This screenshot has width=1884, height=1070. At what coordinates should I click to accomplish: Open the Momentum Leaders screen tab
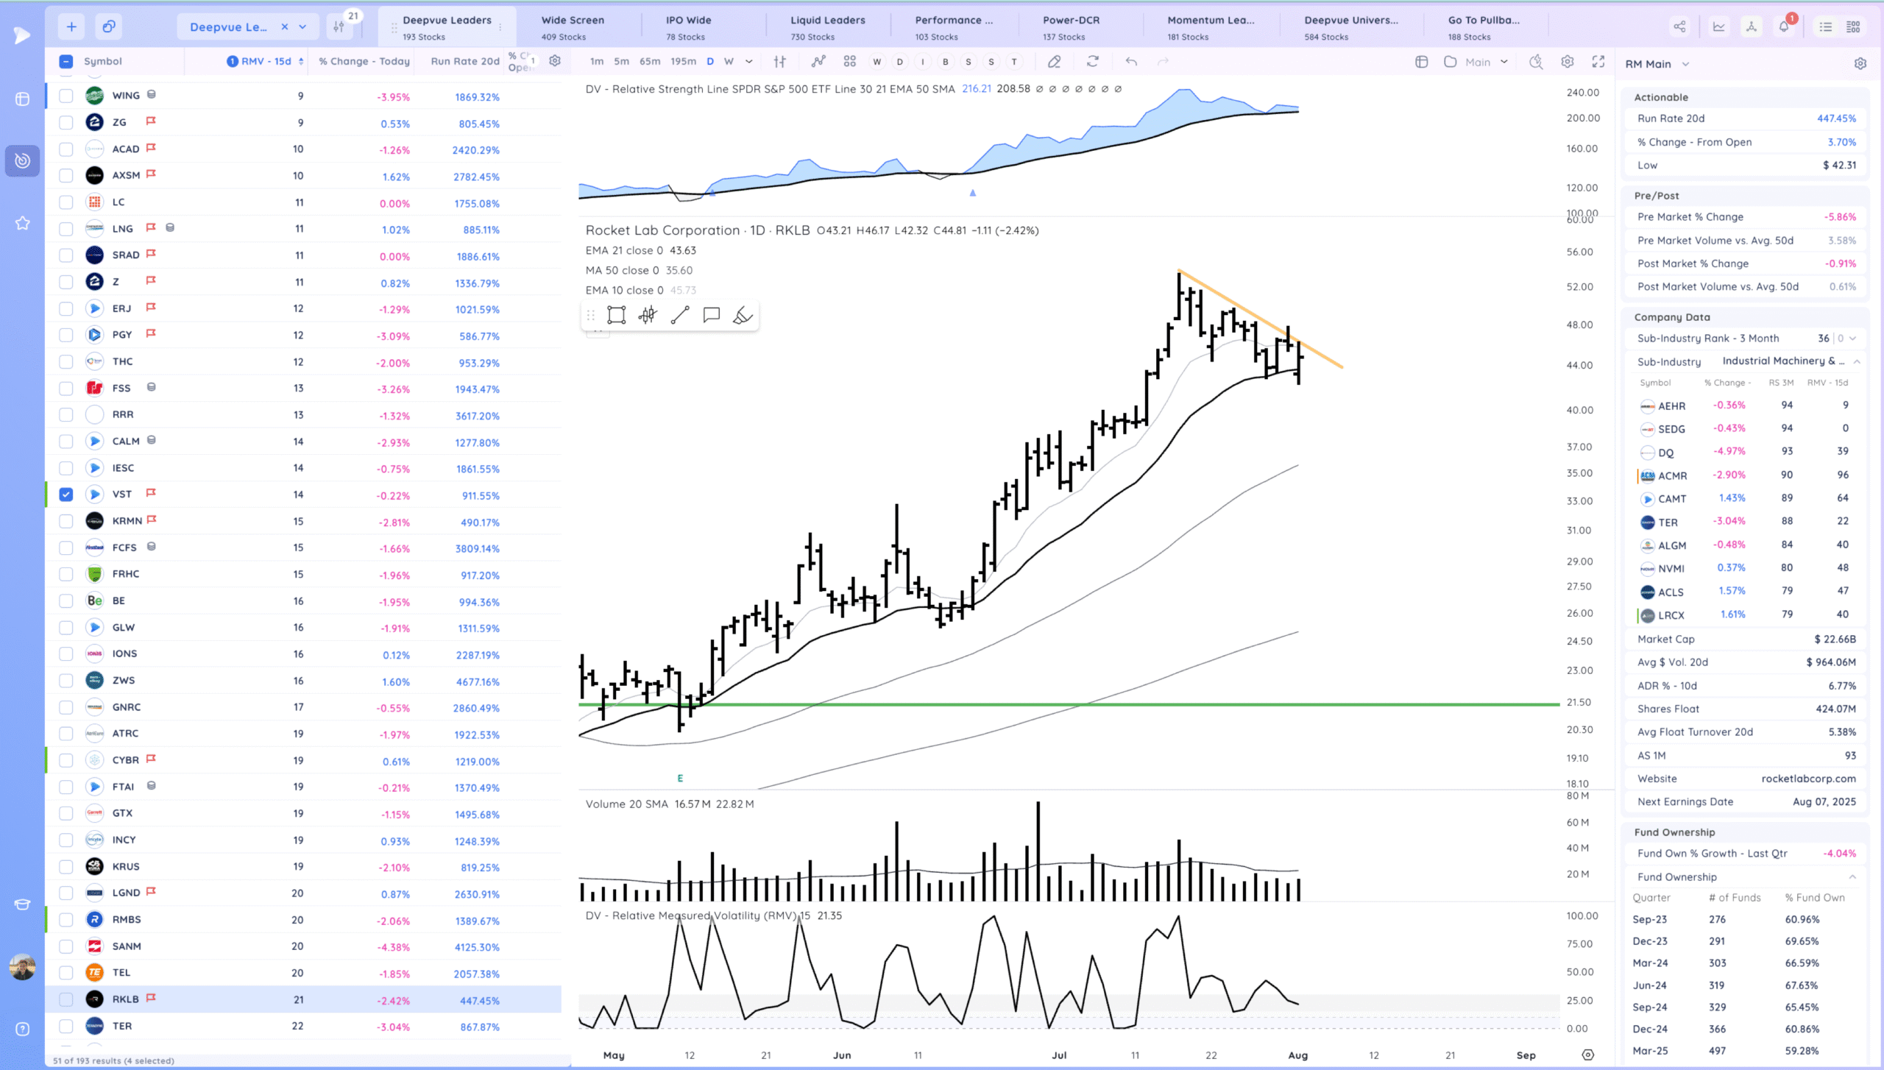pyautogui.click(x=1210, y=27)
